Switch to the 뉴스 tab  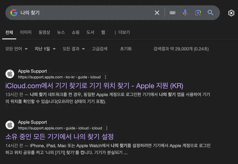pos(61,32)
